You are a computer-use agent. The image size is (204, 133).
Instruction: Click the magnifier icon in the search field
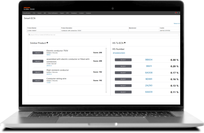click(x=30, y=35)
